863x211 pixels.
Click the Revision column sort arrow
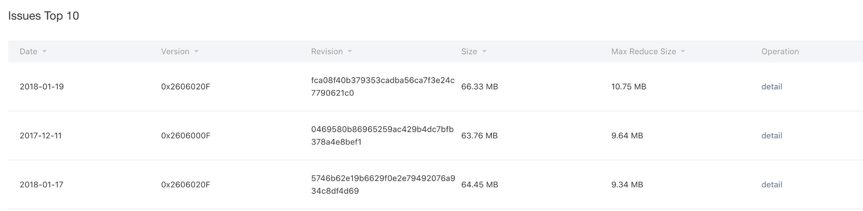(x=350, y=52)
